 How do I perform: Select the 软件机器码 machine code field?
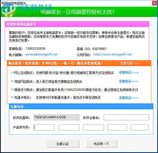click(56, 117)
